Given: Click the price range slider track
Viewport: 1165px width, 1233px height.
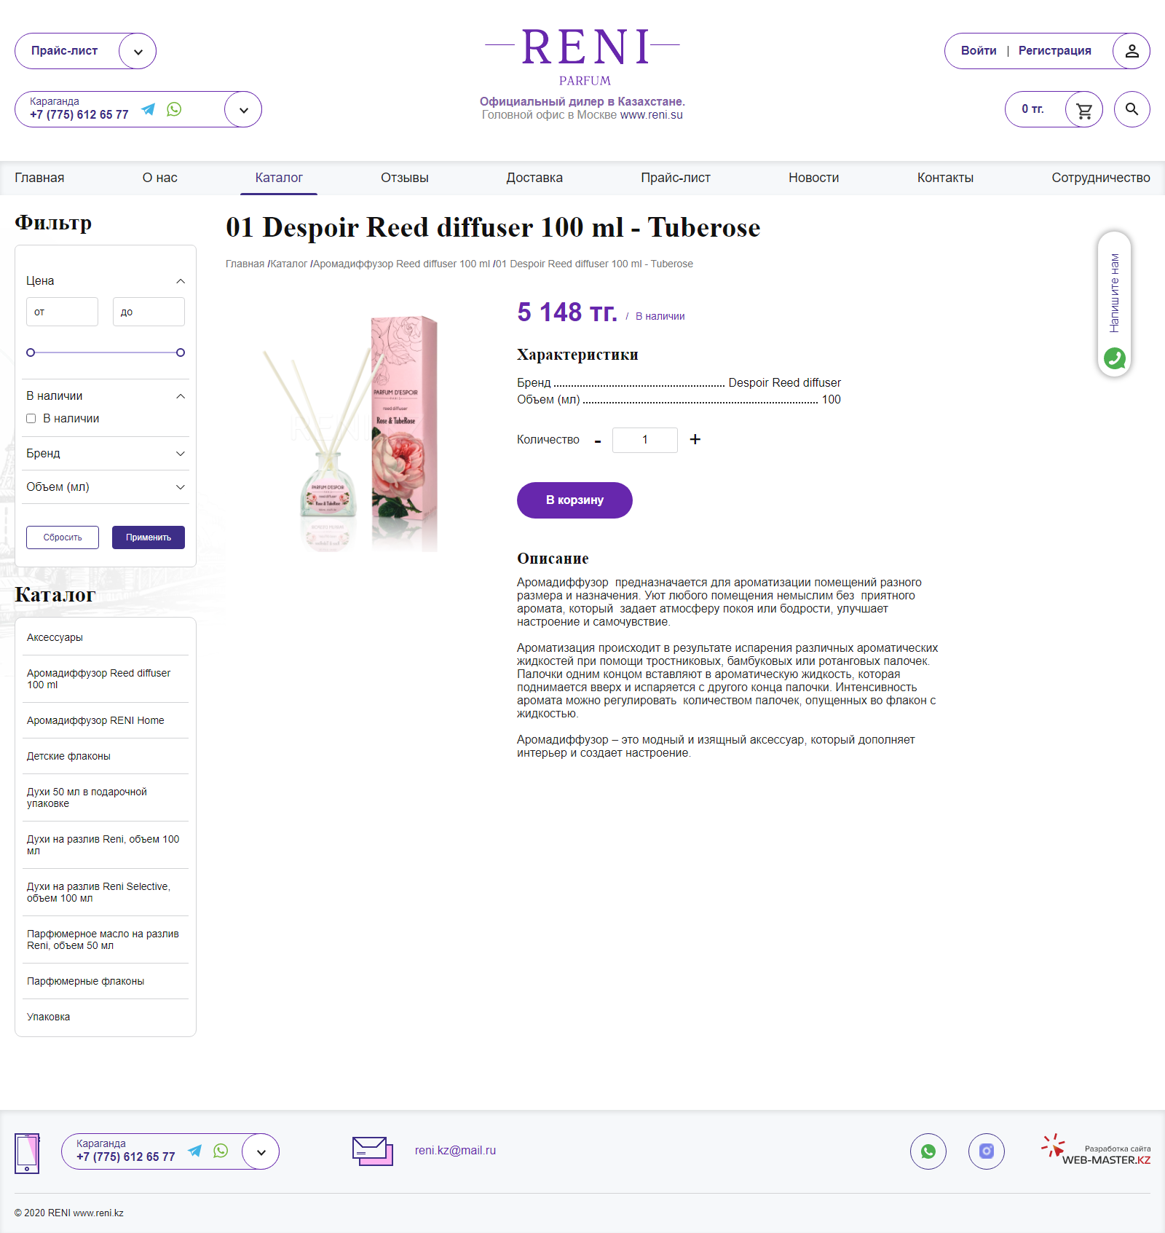Looking at the screenshot, I should tap(106, 352).
